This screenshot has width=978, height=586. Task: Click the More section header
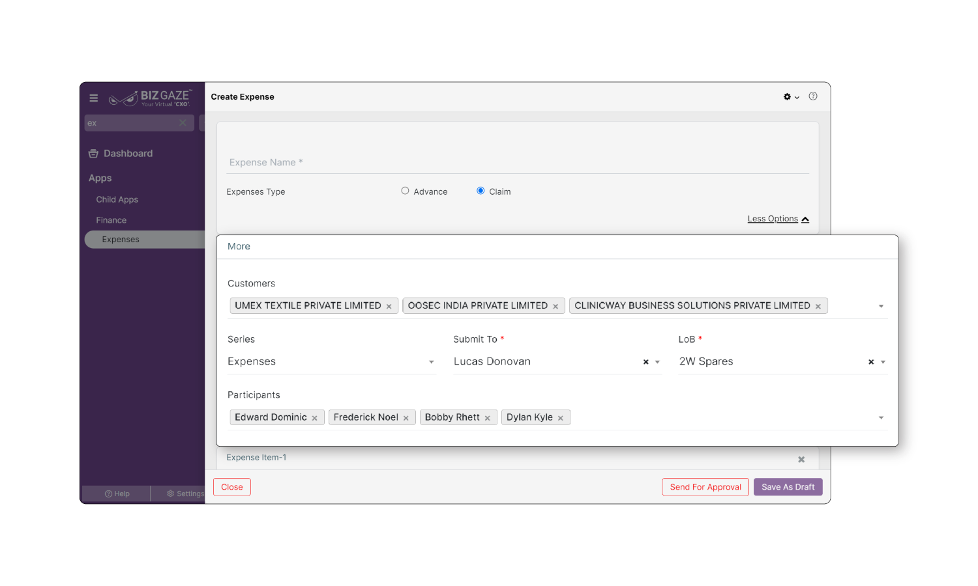(x=239, y=247)
